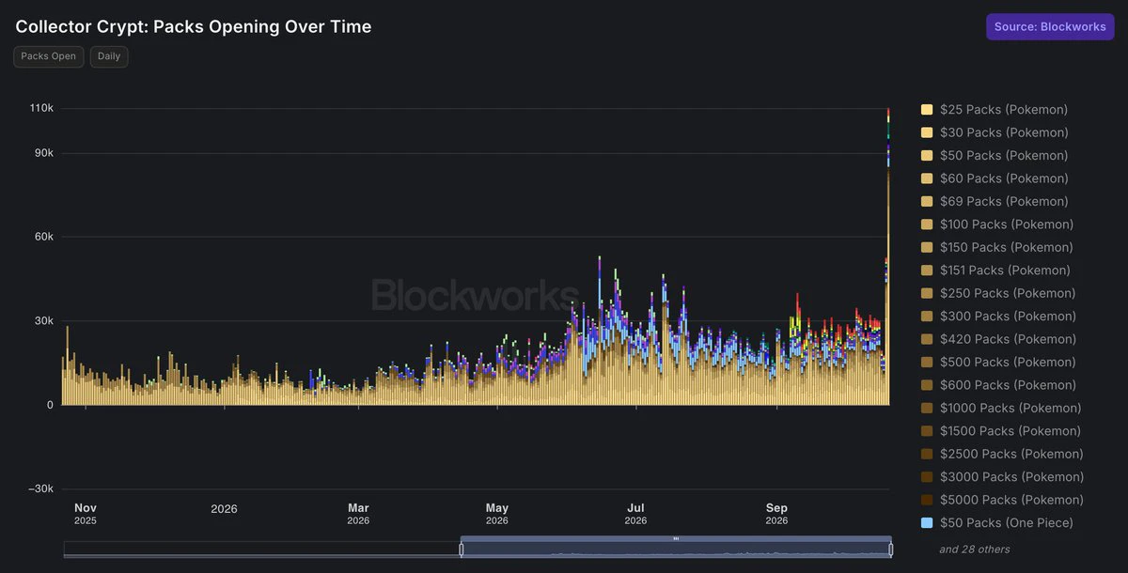Expand the 'and 28 others' legend list

pos(975,549)
